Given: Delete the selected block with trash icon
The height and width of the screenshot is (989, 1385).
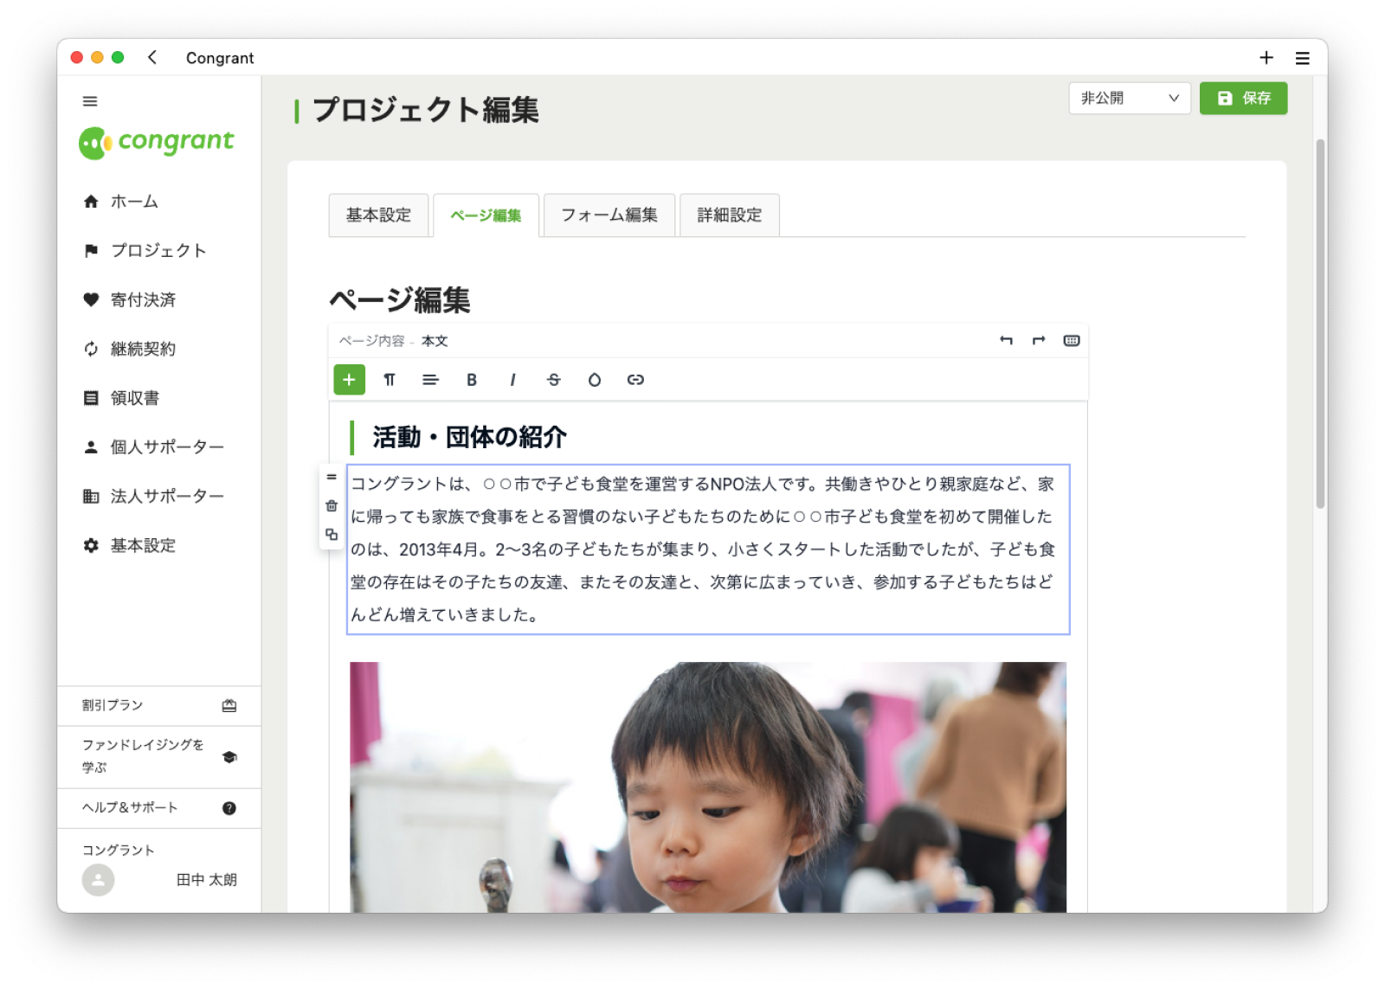Looking at the screenshot, I should [332, 506].
